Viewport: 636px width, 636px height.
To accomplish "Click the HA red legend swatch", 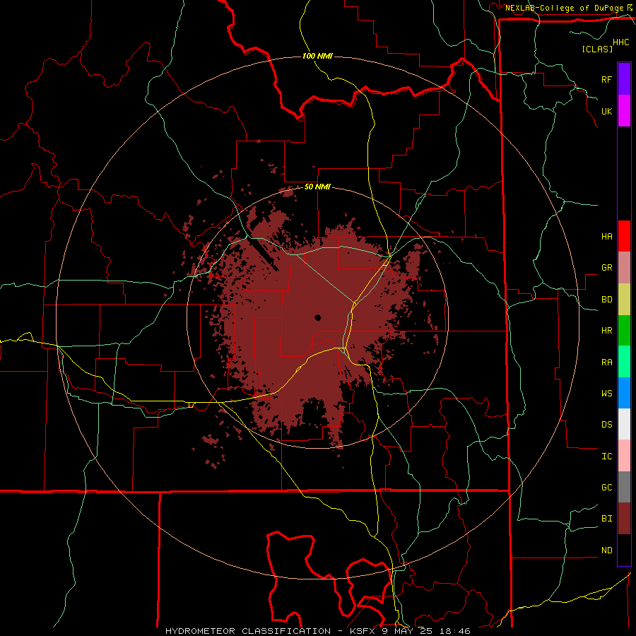I will pyautogui.click(x=624, y=236).
